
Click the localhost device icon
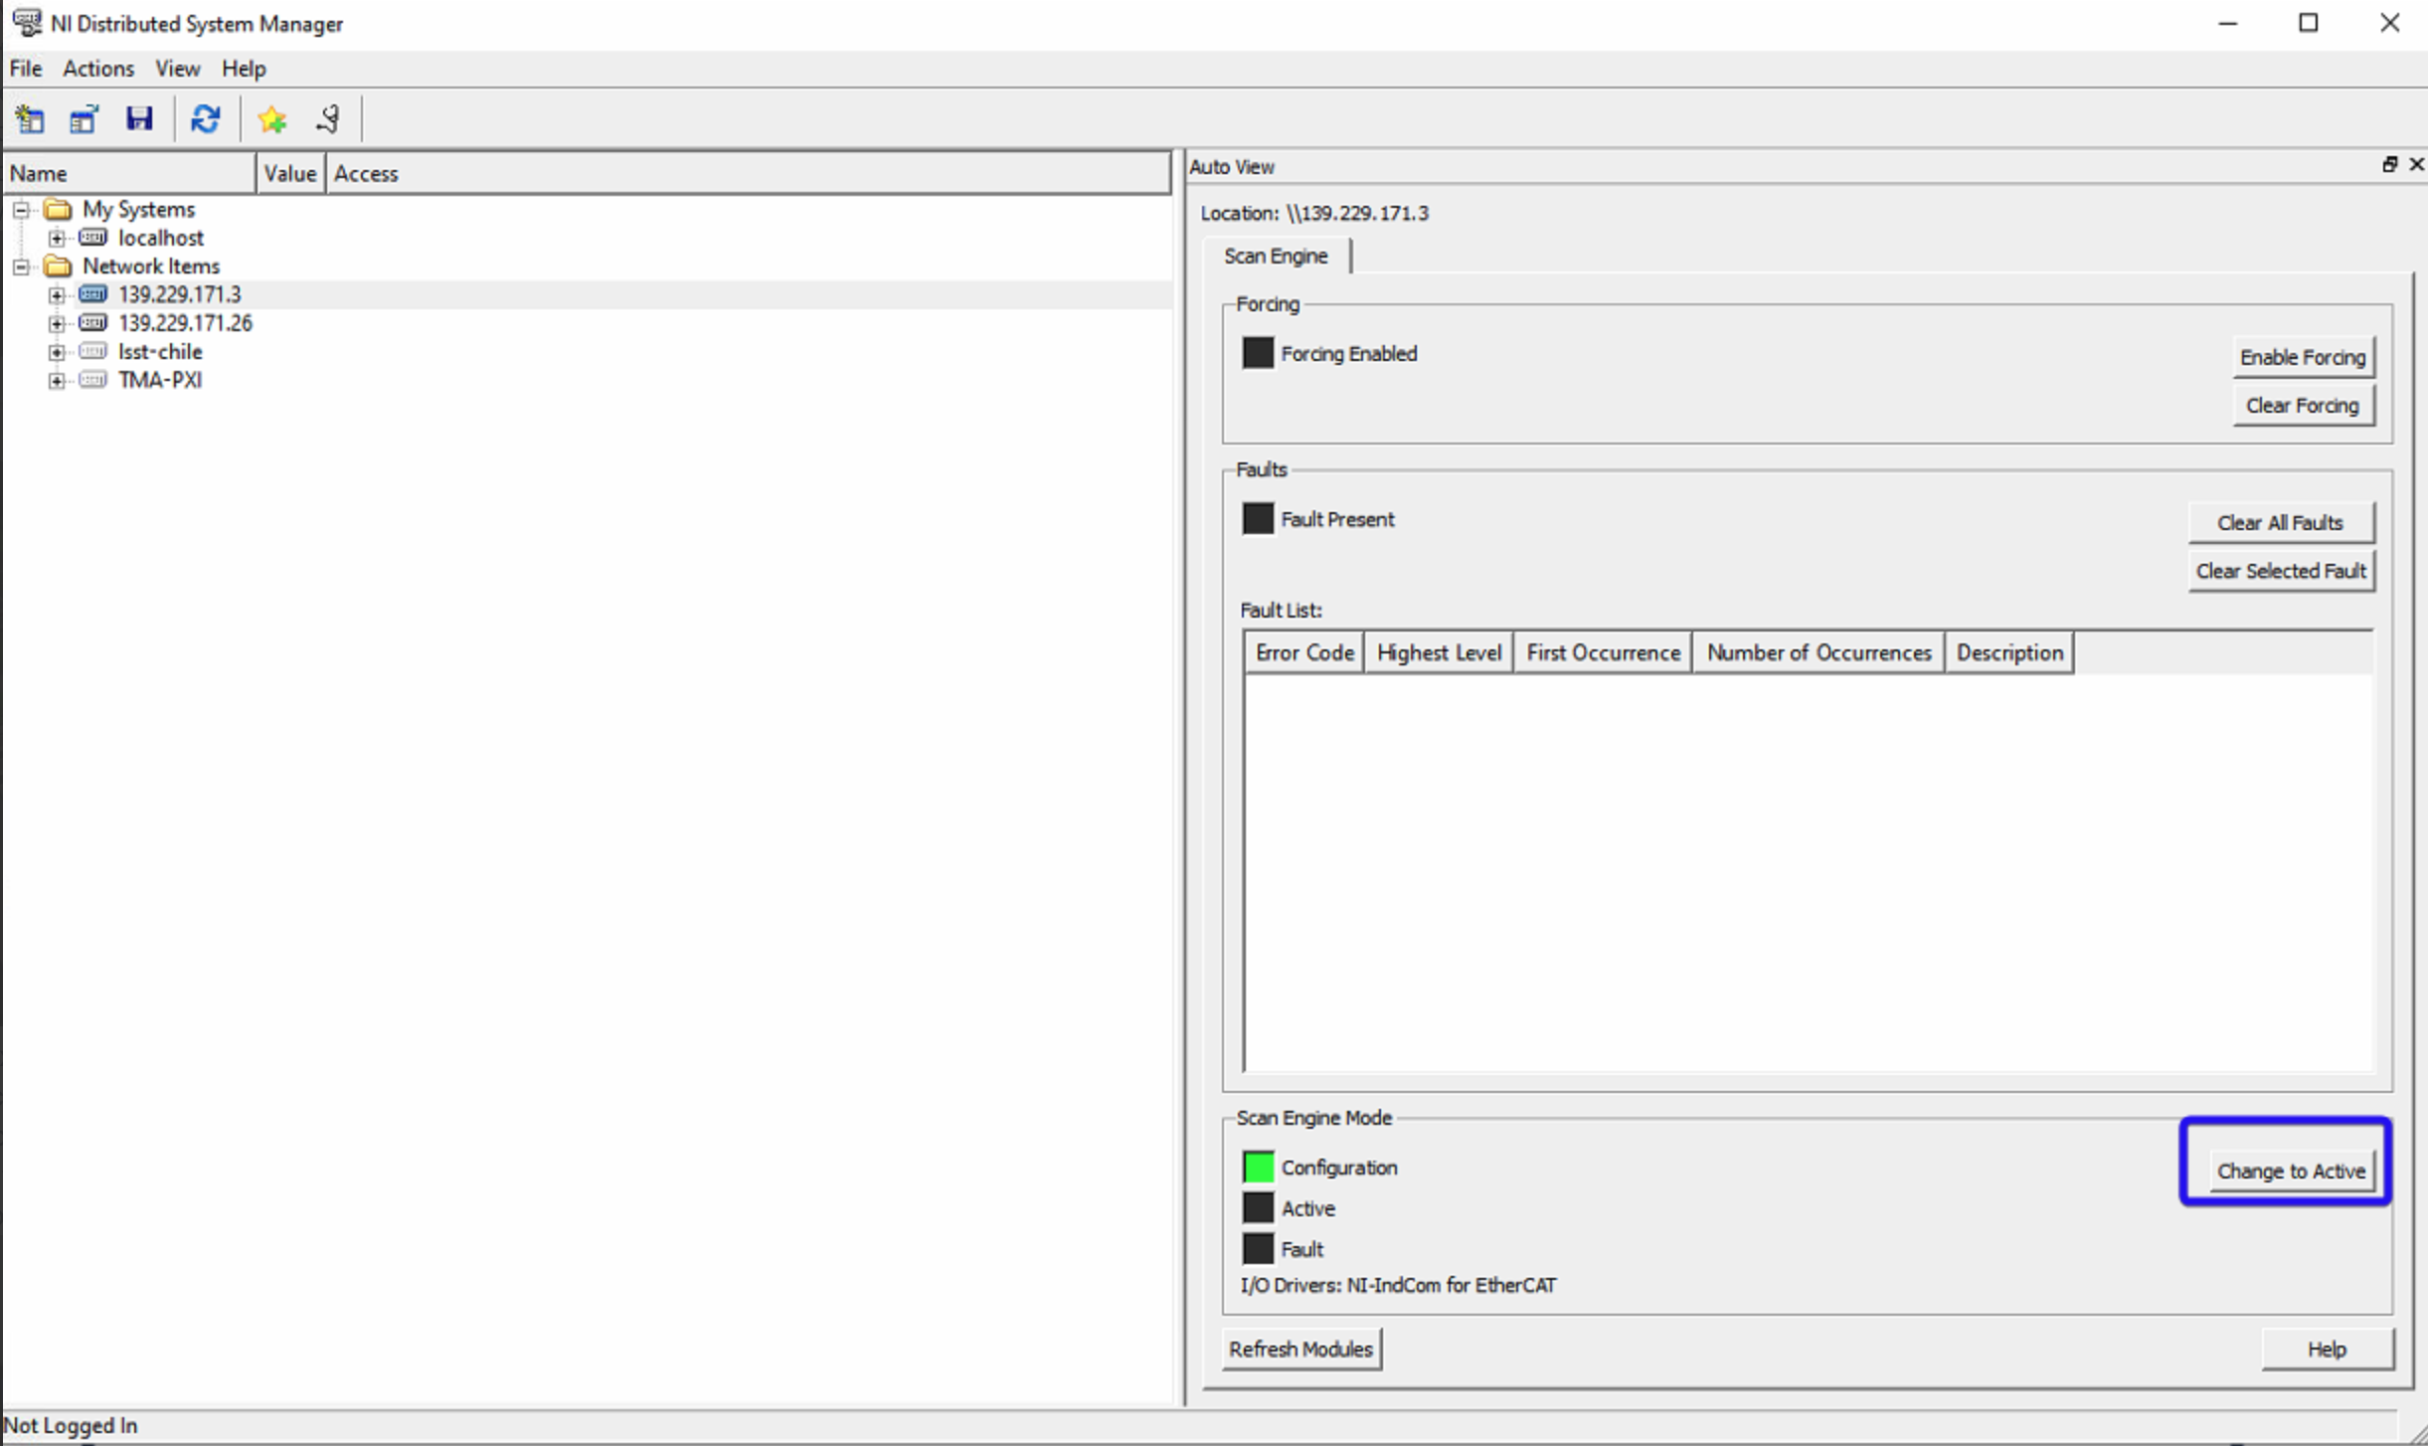(x=92, y=237)
